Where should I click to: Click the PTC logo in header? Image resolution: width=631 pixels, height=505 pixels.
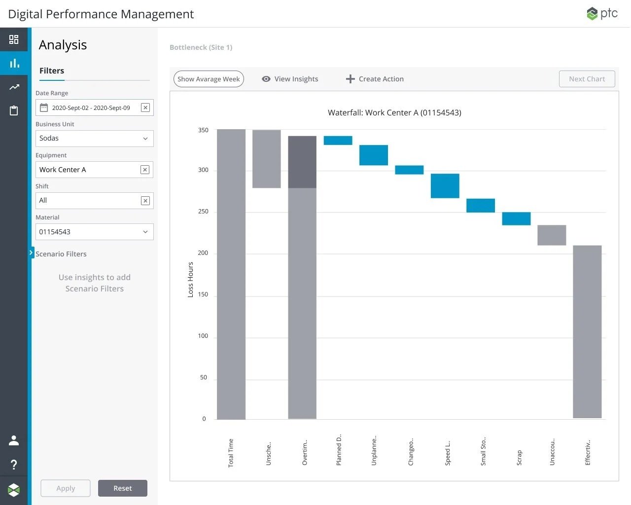point(602,13)
